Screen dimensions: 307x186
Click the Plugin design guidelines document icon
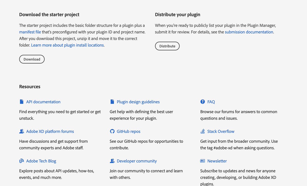[112, 102]
